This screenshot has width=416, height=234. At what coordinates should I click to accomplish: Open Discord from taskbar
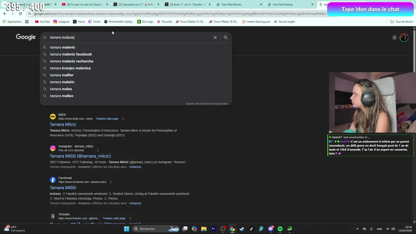coord(271,229)
